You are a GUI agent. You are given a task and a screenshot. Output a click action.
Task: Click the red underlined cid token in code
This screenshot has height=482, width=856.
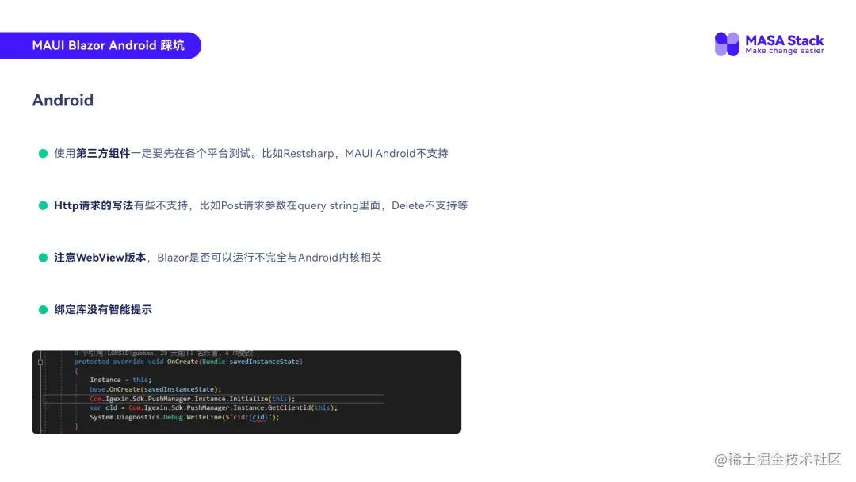point(258,419)
